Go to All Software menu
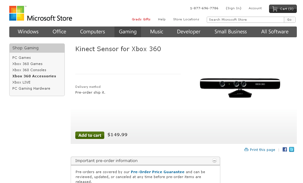 pyautogui.click(x=275, y=32)
